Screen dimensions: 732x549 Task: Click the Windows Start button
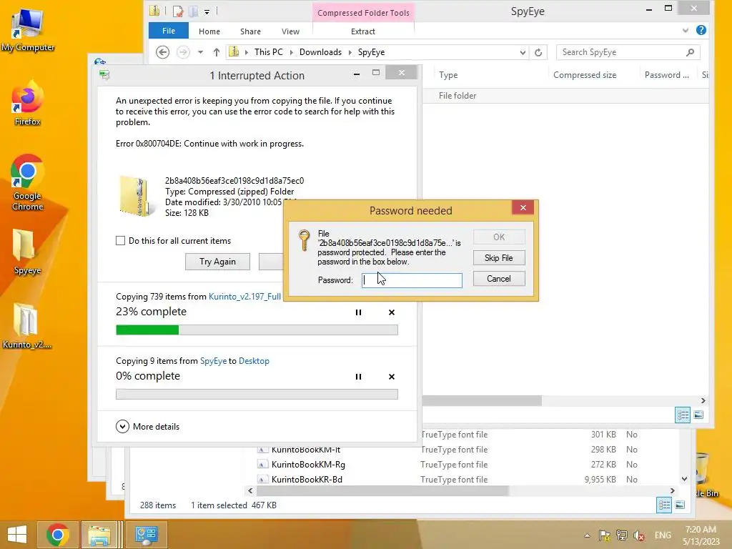click(x=17, y=535)
